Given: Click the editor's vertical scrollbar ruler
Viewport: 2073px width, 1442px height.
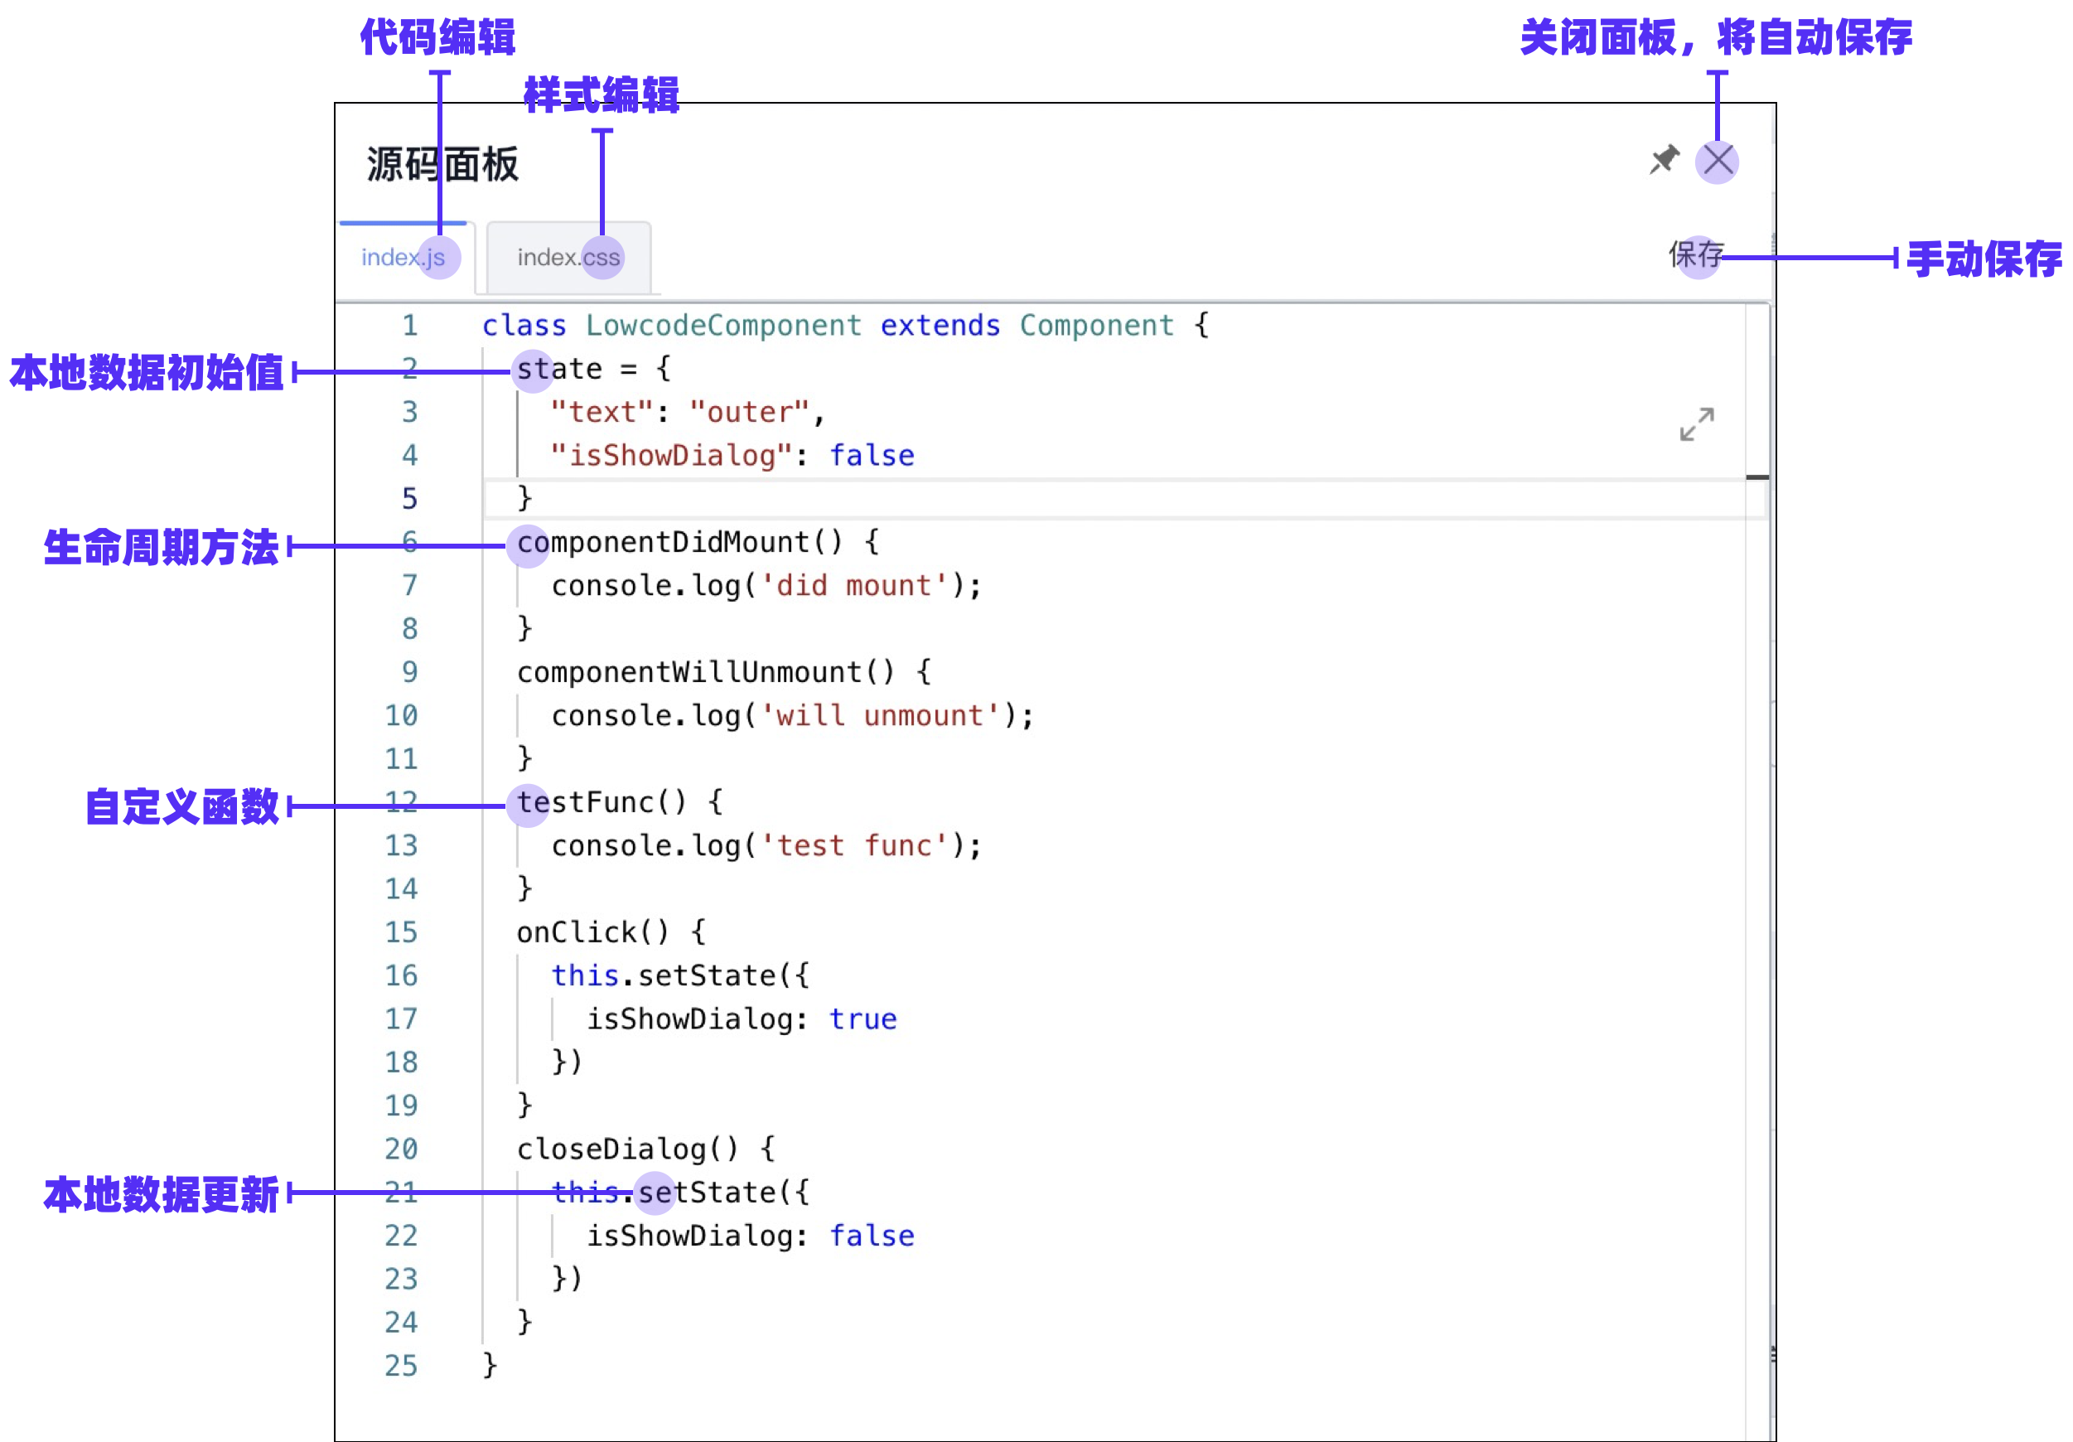Looking at the screenshot, I should tap(1756, 813).
